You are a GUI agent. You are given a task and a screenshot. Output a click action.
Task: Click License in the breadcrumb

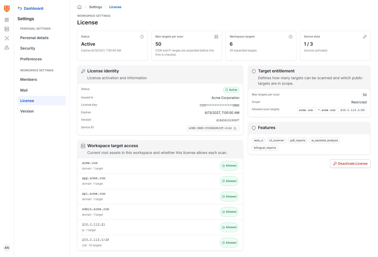(115, 7)
